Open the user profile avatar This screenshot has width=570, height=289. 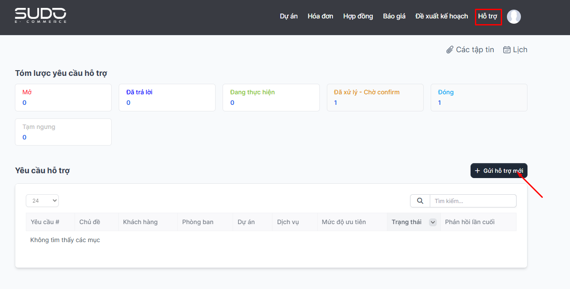point(513,17)
